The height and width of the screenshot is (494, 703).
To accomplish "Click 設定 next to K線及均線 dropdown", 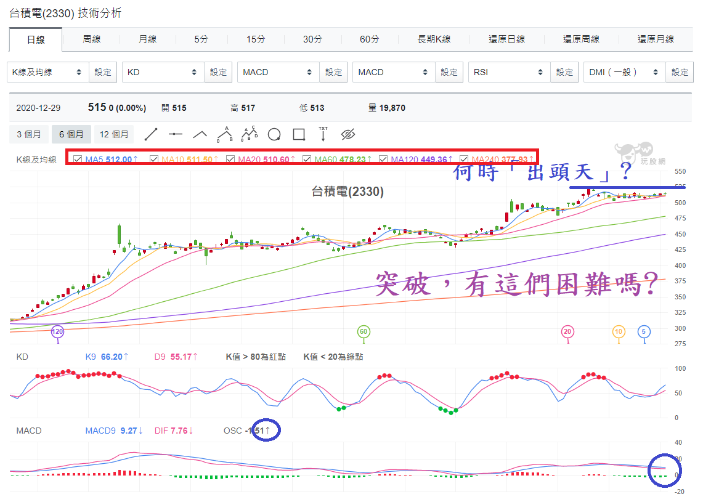I will (x=103, y=72).
